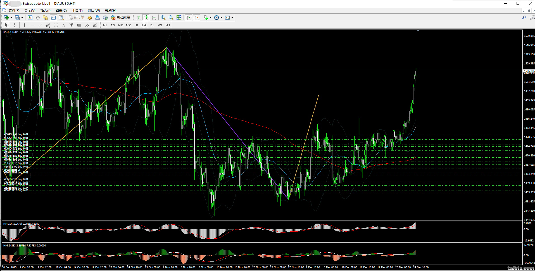Select the Crosshair tool
This screenshot has height=271, width=535.
pos(14,25)
